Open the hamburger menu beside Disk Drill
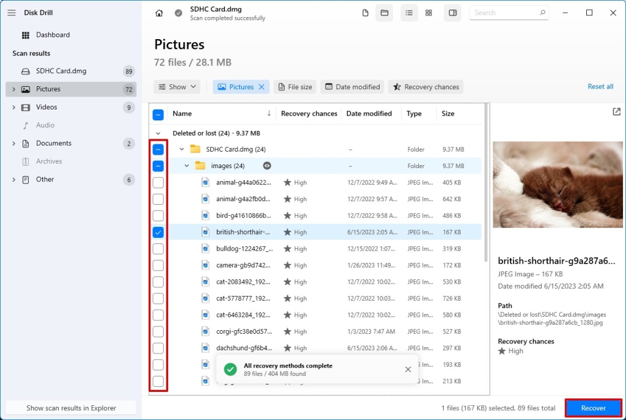 [11, 12]
